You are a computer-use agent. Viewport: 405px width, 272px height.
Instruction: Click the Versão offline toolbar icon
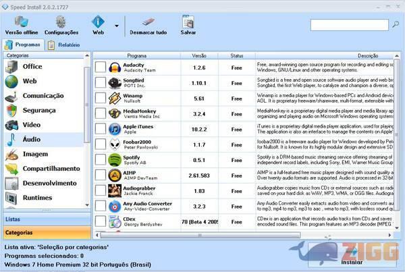coord(21,20)
